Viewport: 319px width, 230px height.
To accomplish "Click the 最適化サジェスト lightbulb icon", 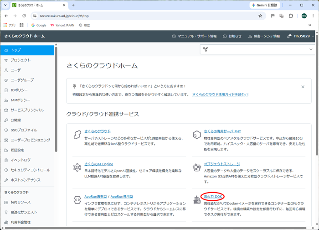I will (x=6, y=212).
